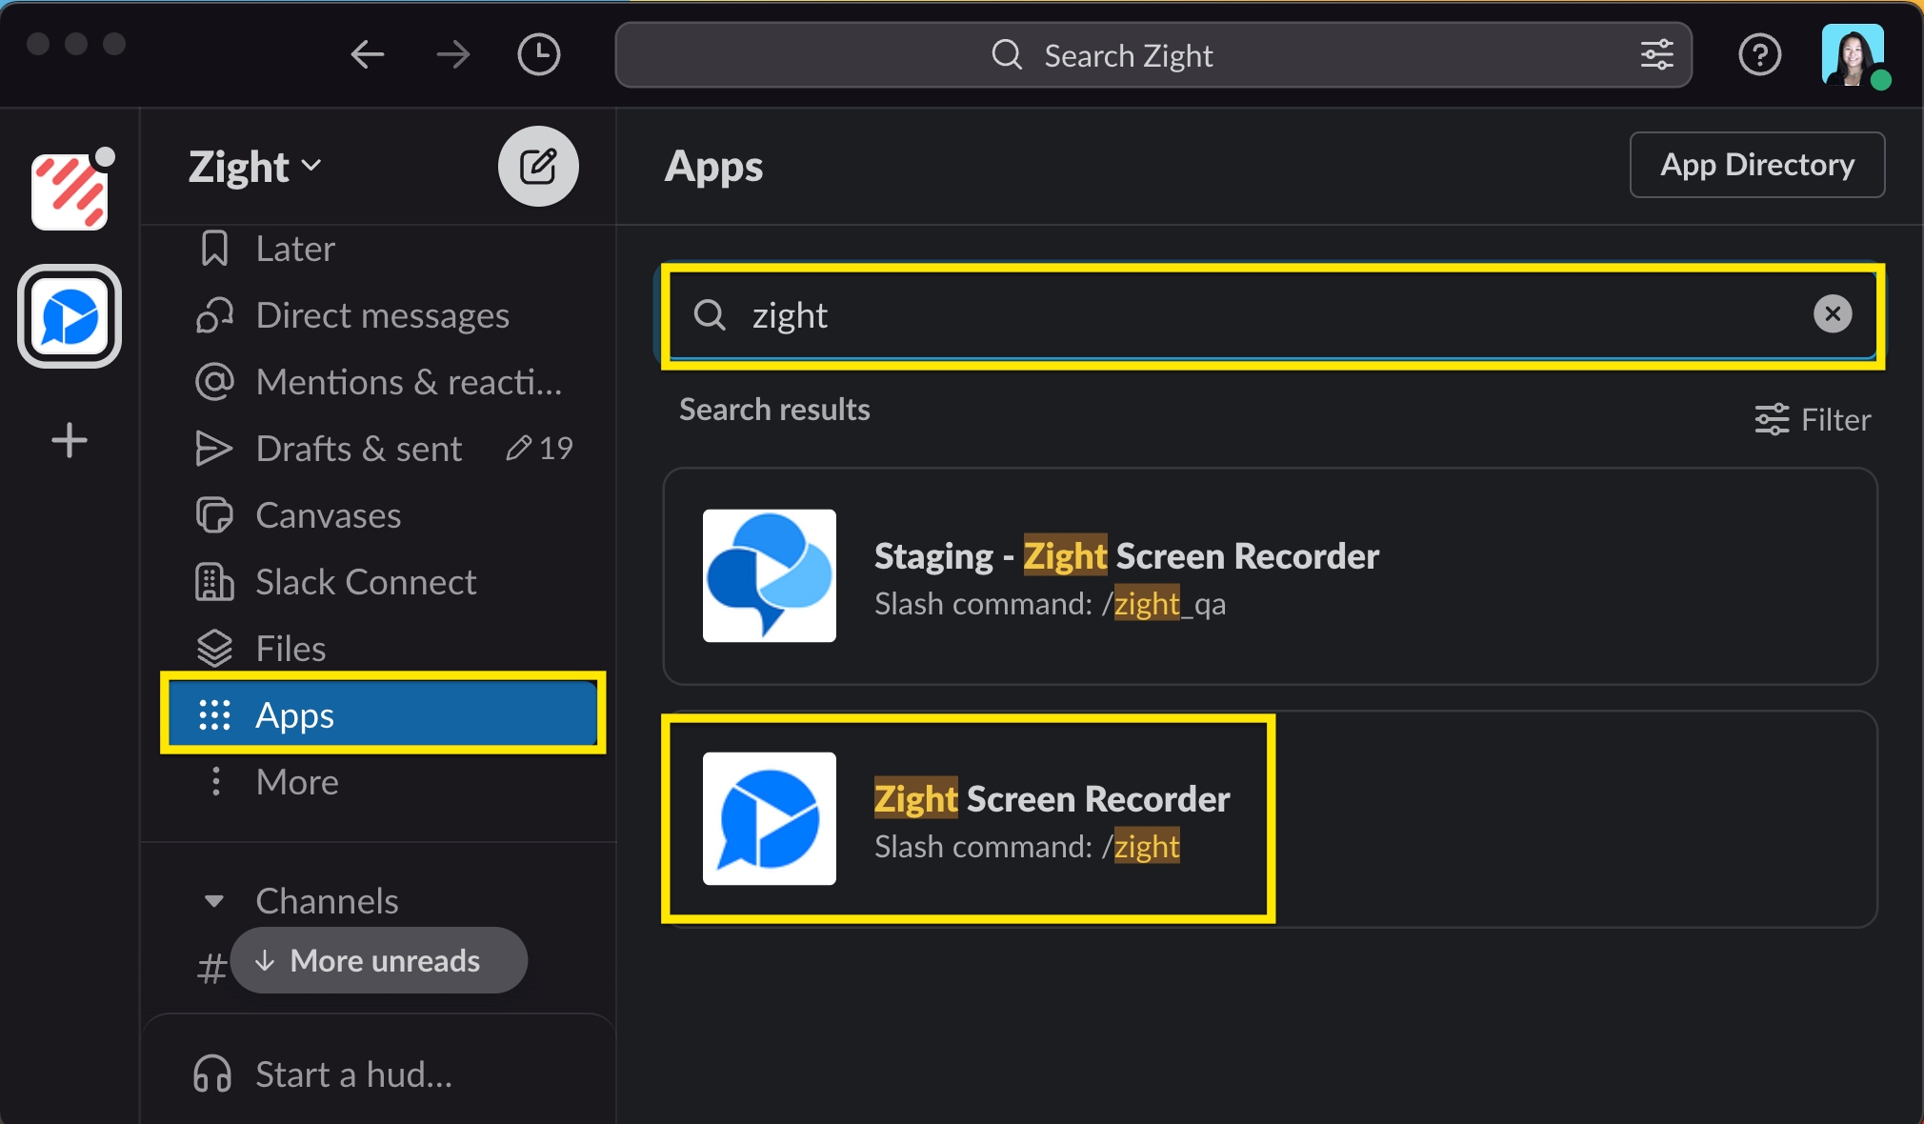1924x1124 pixels.
Task: Open Direct messages in the sidebar
Action: click(x=381, y=315)
